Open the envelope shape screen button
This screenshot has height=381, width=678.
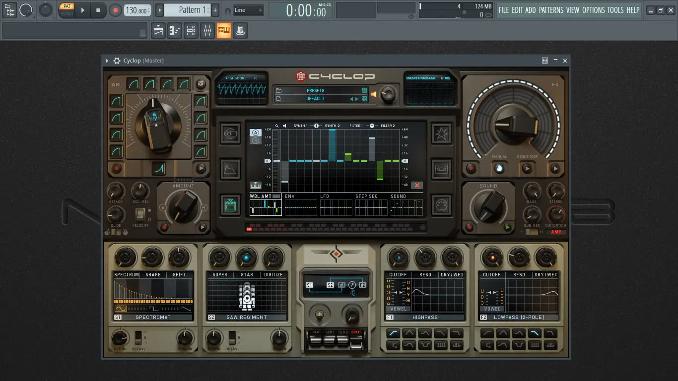click(231, 170)
